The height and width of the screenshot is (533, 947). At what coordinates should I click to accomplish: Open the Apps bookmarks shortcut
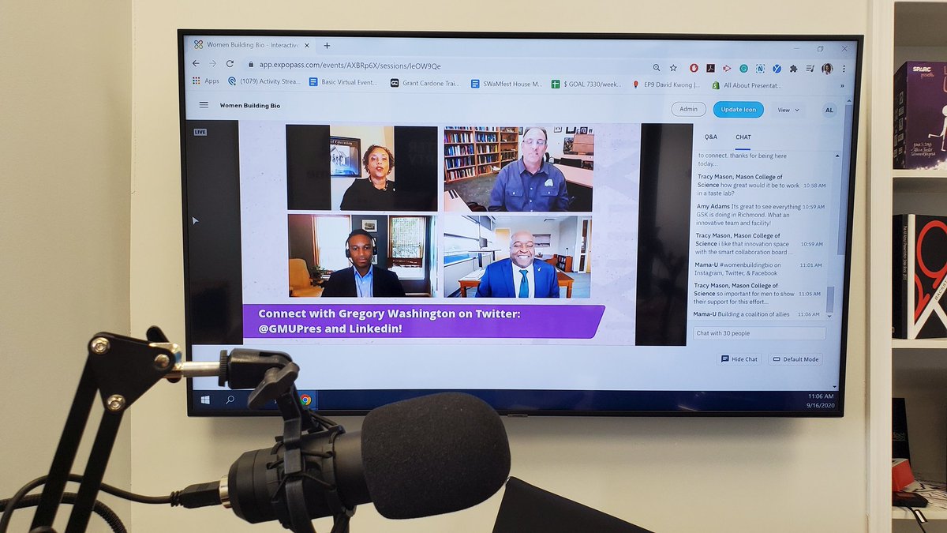point(206,81)
